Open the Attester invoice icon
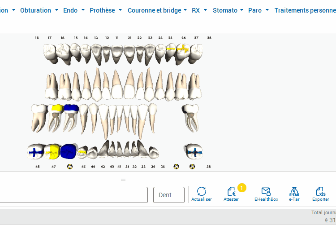Screen dimensions: 336x225 (x=232, y=191)
